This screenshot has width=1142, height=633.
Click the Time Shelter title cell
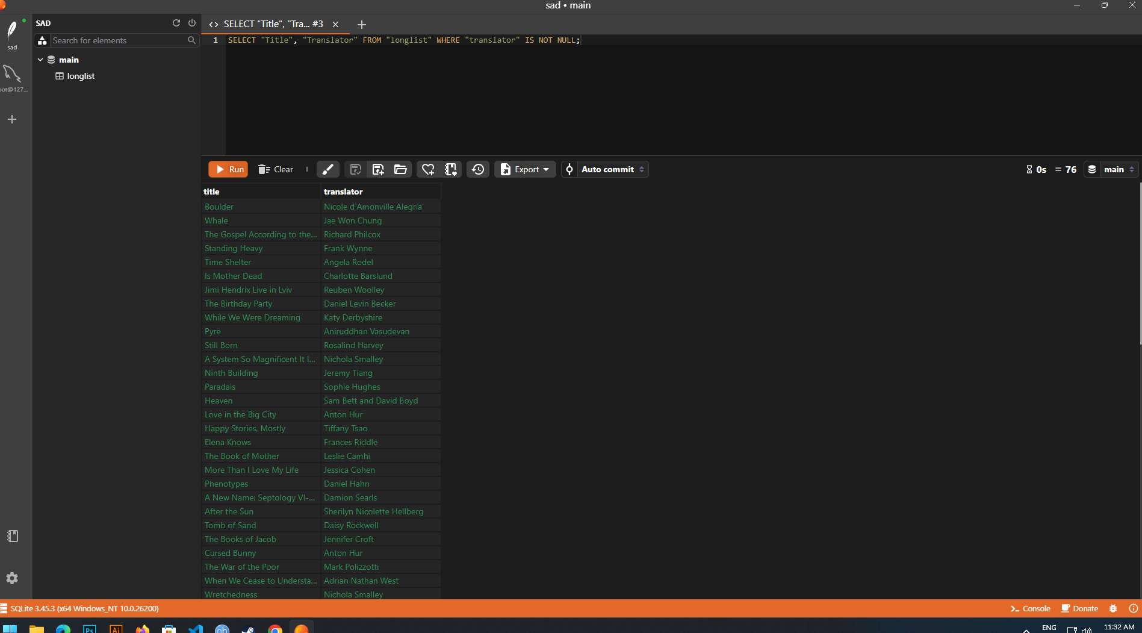261,262
